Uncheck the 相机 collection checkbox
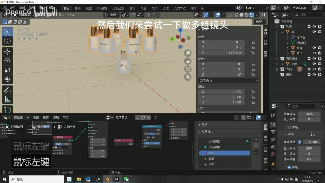The width and height of the screenshot is (325, 183). [309, 74]
